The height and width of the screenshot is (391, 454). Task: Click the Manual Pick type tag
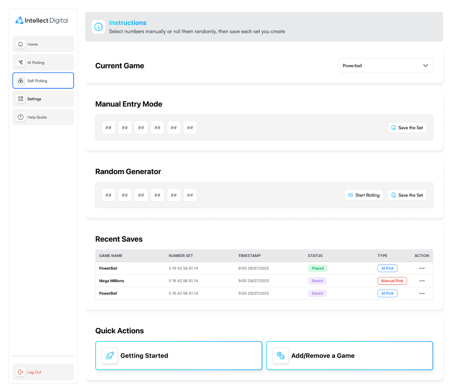(x=392, y=281)
